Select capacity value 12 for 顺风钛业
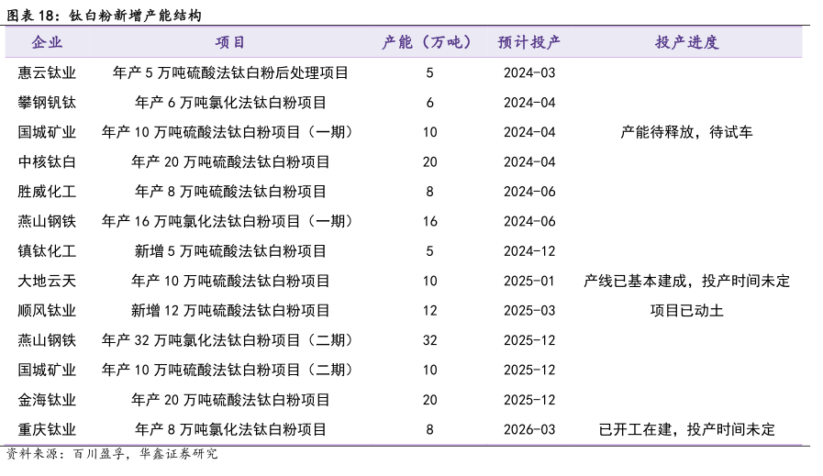 (x=430, y=311)
